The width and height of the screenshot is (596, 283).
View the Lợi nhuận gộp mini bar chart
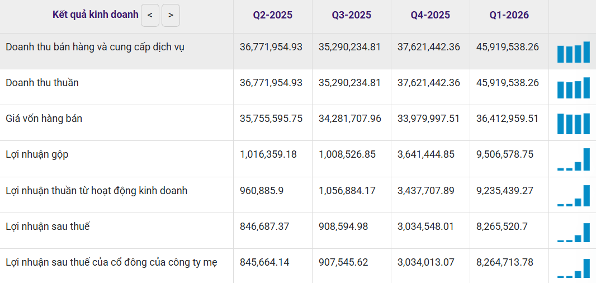point(573,159)
